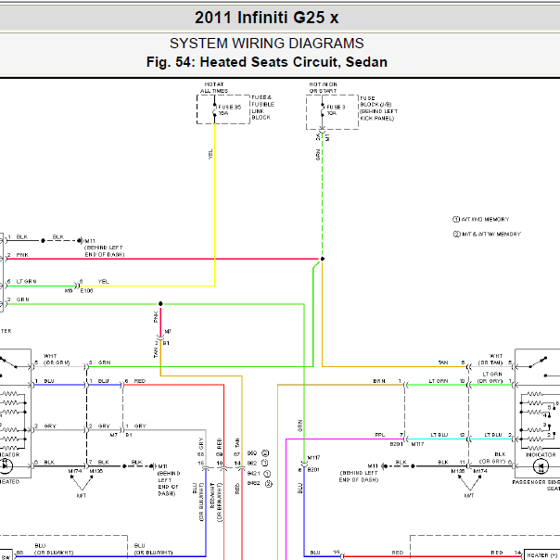Click the '2011 Infiniti G25 x' title
This screenshot has height=560, width=560.
coord(266,17)
